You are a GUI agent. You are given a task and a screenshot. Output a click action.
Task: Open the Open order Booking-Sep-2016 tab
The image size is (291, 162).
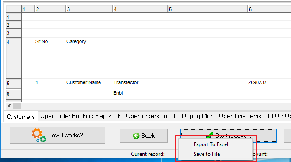click(x=80, y=116)
